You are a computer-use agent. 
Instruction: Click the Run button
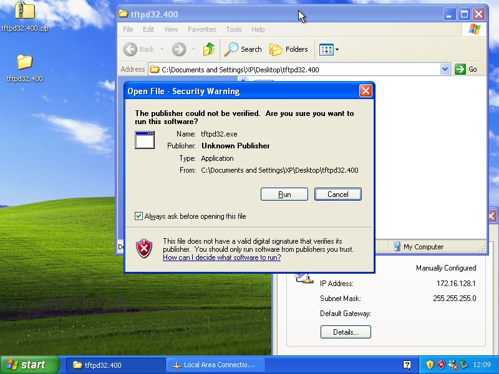pyautogui.click(x=284, y=194)
